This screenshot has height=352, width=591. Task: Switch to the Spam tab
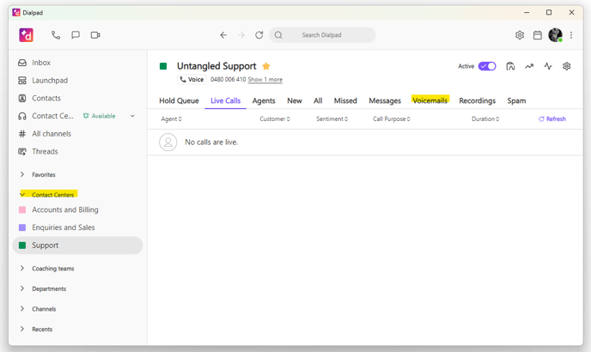pyautogui.click(x=516, y=100)
